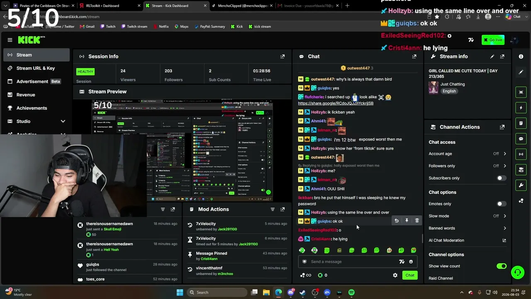531x299 pixels.
Task: Open the Windows Start menu
Action: 180,292
